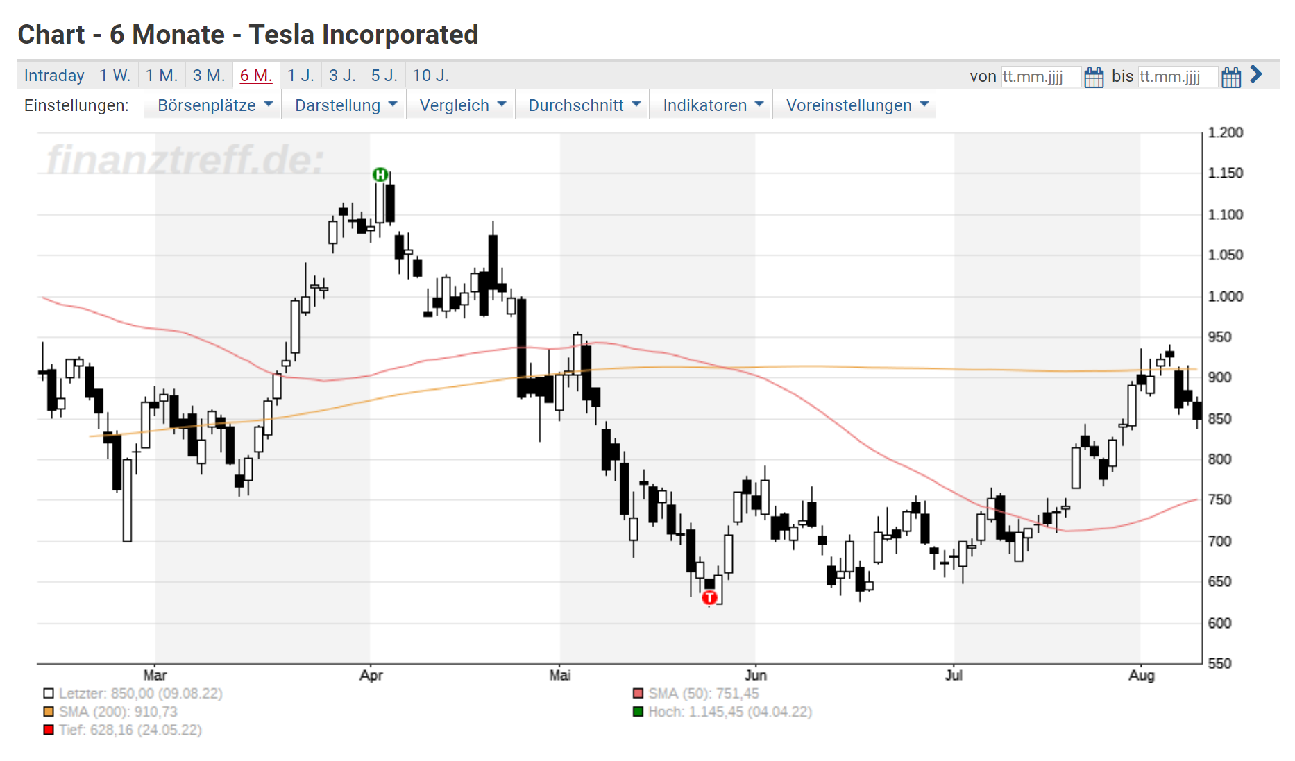Click the green Hoch legend swatch
This screenshot has width=1295, height=761.
tap(638, 712)
